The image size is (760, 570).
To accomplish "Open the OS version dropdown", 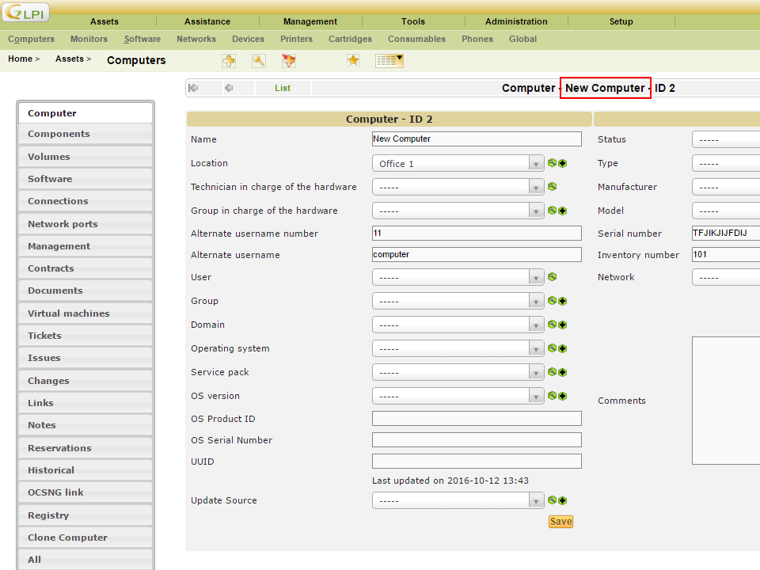I will coord(458,396).
